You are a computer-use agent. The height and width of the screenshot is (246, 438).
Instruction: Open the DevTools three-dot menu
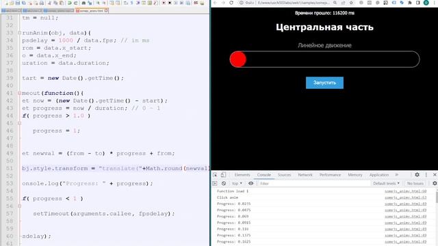(426, 175)
